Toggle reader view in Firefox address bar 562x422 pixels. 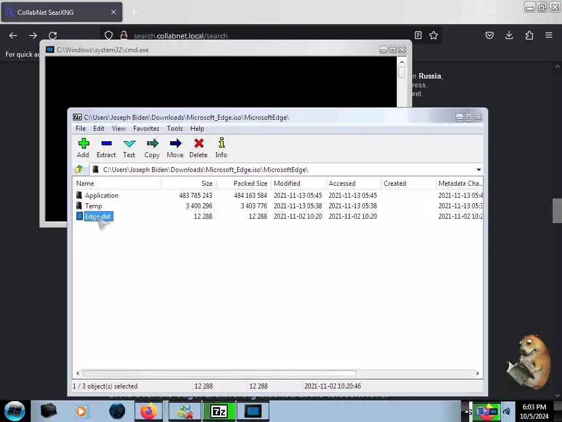click(418, 35)
